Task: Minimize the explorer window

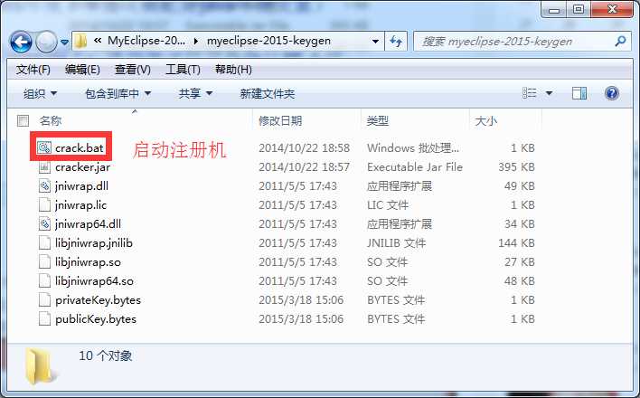Action: point(554,9)
